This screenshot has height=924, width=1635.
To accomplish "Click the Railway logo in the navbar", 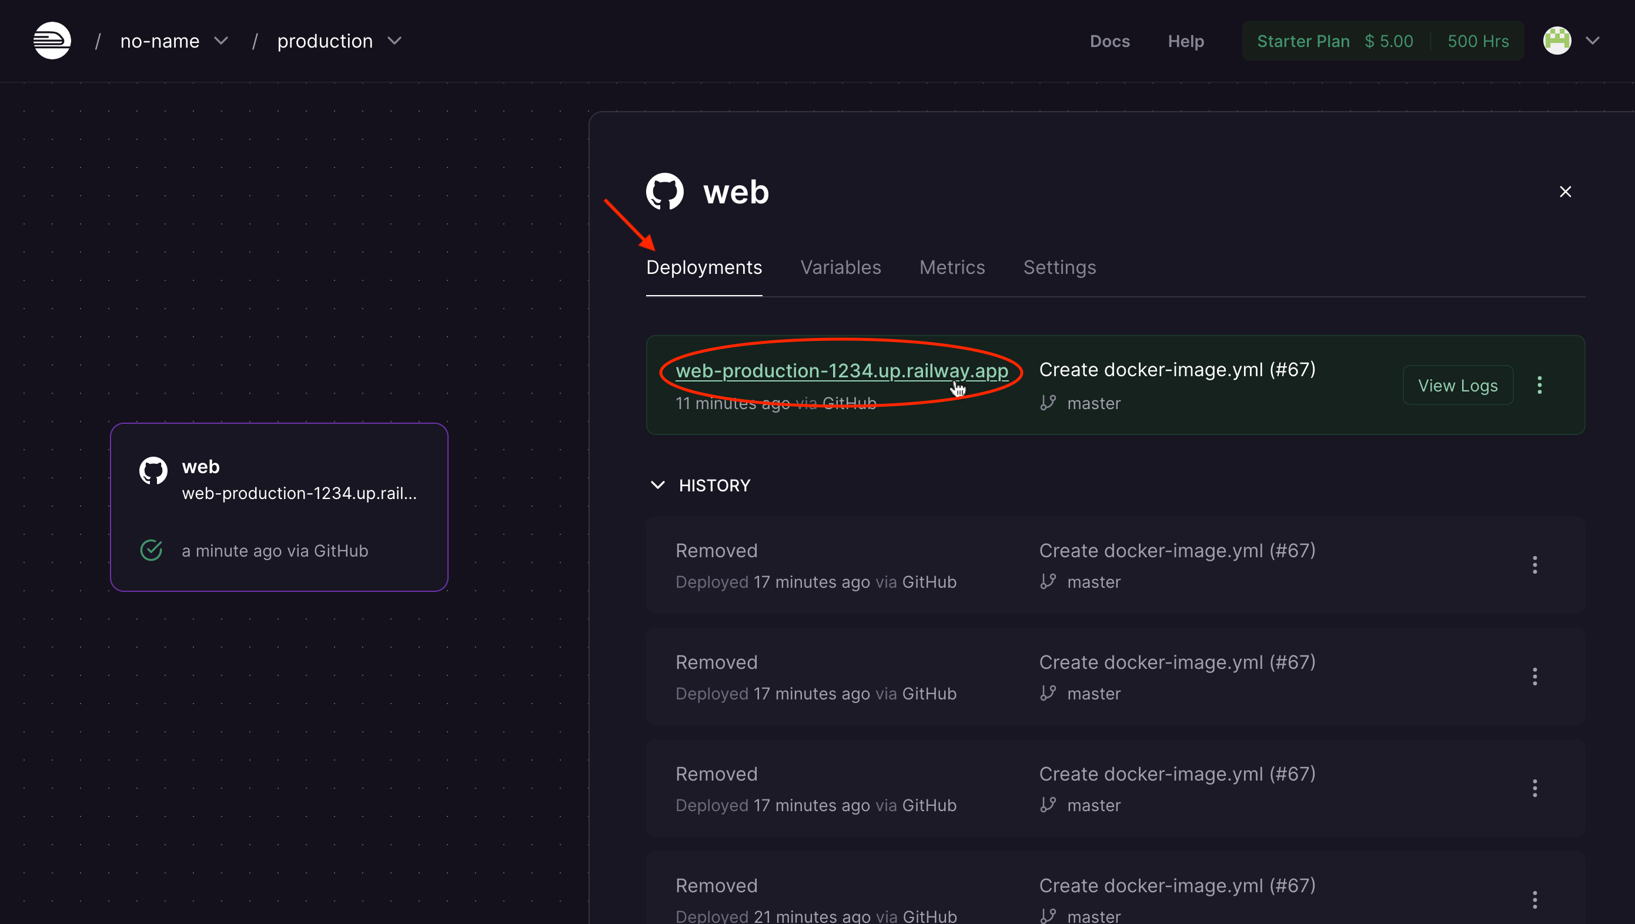I will click(51, 40).
